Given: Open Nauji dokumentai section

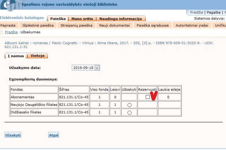Looking at the screenshot, I should (115, 25).
